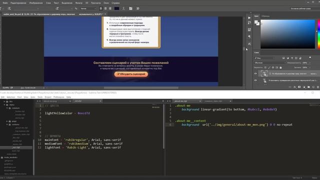The width and height of the screenshot is (320, 180).
Task: Open the layer opacity dropdown arrow
Action: click(309, 63)
